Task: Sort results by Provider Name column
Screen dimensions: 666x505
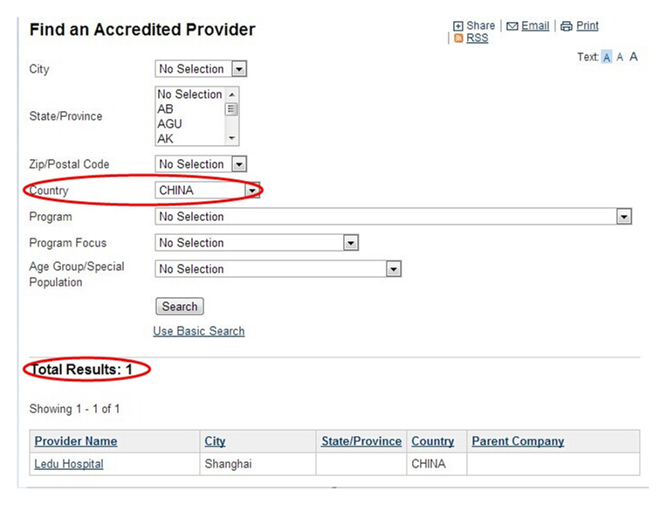Action: pyautogui.click(x=76, y=441)
